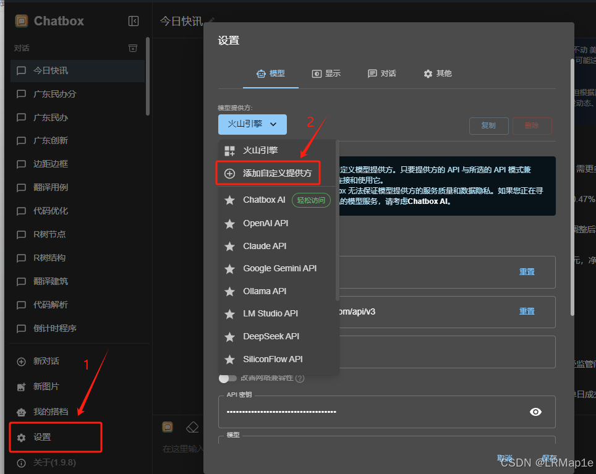Screen dimensions: 596x474
Task: Switch to the 其他 settings tab
Action: coord(438,74)
